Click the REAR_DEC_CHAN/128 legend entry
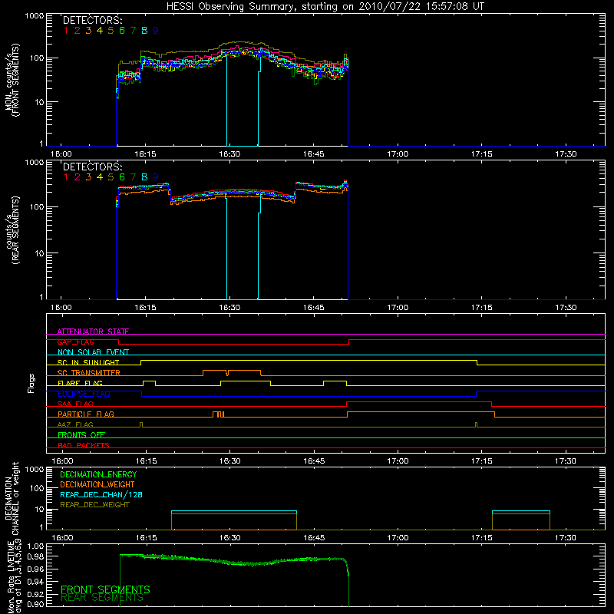614x614 pixels. pyautogui.click(x=101, y=494)
